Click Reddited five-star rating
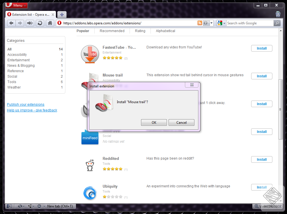Screen dimensions: 287x214 (113, 169)
